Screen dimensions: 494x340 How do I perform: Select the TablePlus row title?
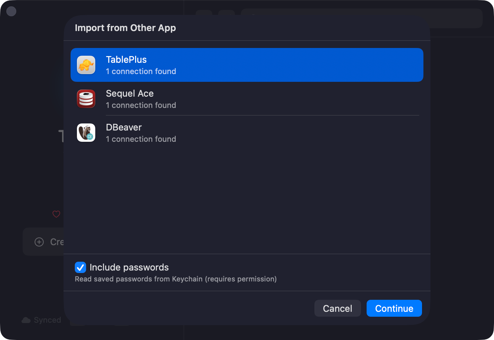point(126,60)
